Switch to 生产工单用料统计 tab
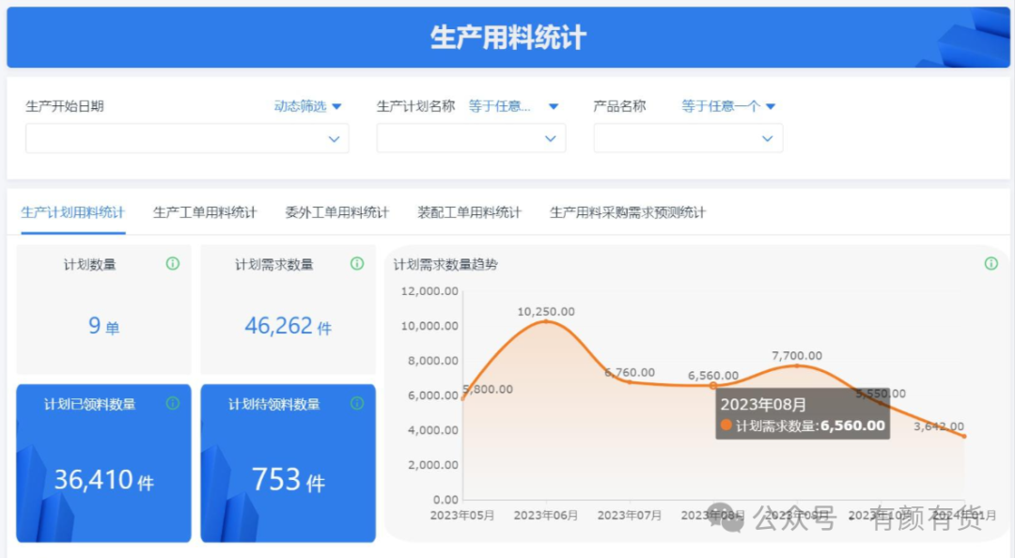Screen dimensions: 1015x558 click(x=205, y=212)
